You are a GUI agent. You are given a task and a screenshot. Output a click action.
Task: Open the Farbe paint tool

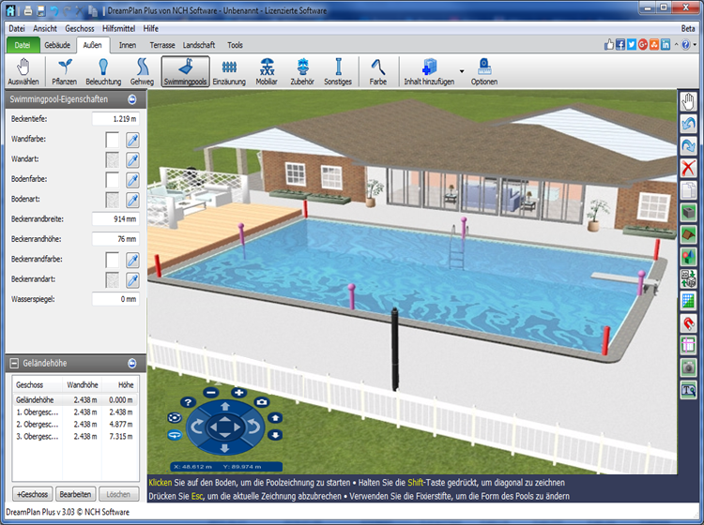click(378, 72)
